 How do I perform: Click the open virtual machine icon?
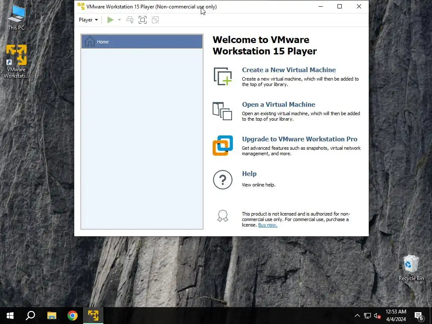click(x=222, y=111)
